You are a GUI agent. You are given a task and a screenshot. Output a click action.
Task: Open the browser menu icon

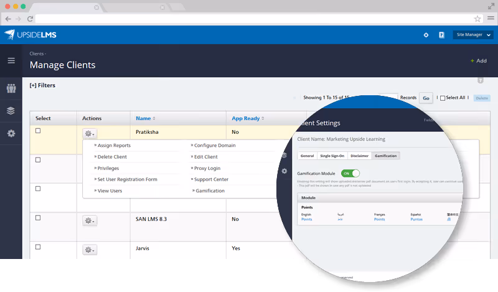pos(491,18)
